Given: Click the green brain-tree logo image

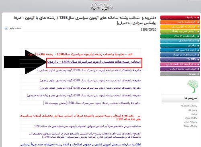Looking at the screenshot, I should (x=193, y=86).
